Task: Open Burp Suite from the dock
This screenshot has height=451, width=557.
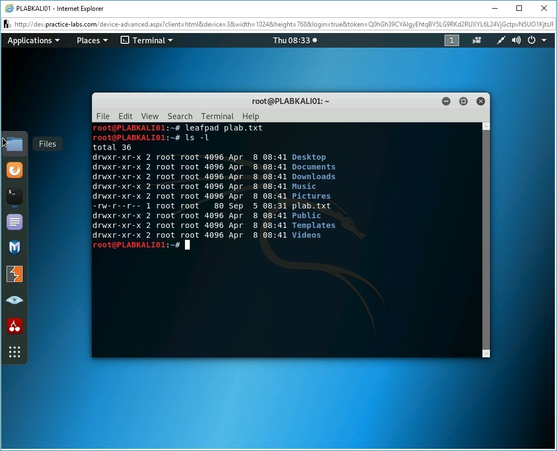Action: click(x=15, y=274)
